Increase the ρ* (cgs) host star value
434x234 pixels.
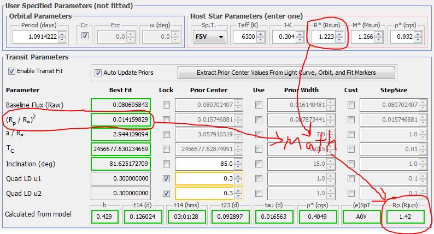418,34
